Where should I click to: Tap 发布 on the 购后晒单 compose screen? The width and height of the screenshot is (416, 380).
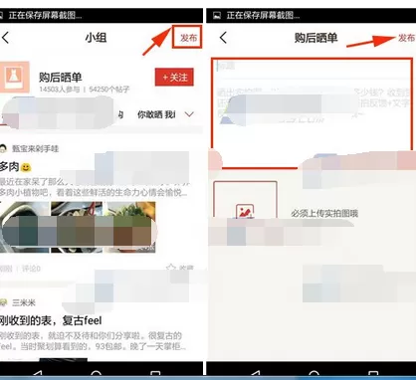[406, 38]
